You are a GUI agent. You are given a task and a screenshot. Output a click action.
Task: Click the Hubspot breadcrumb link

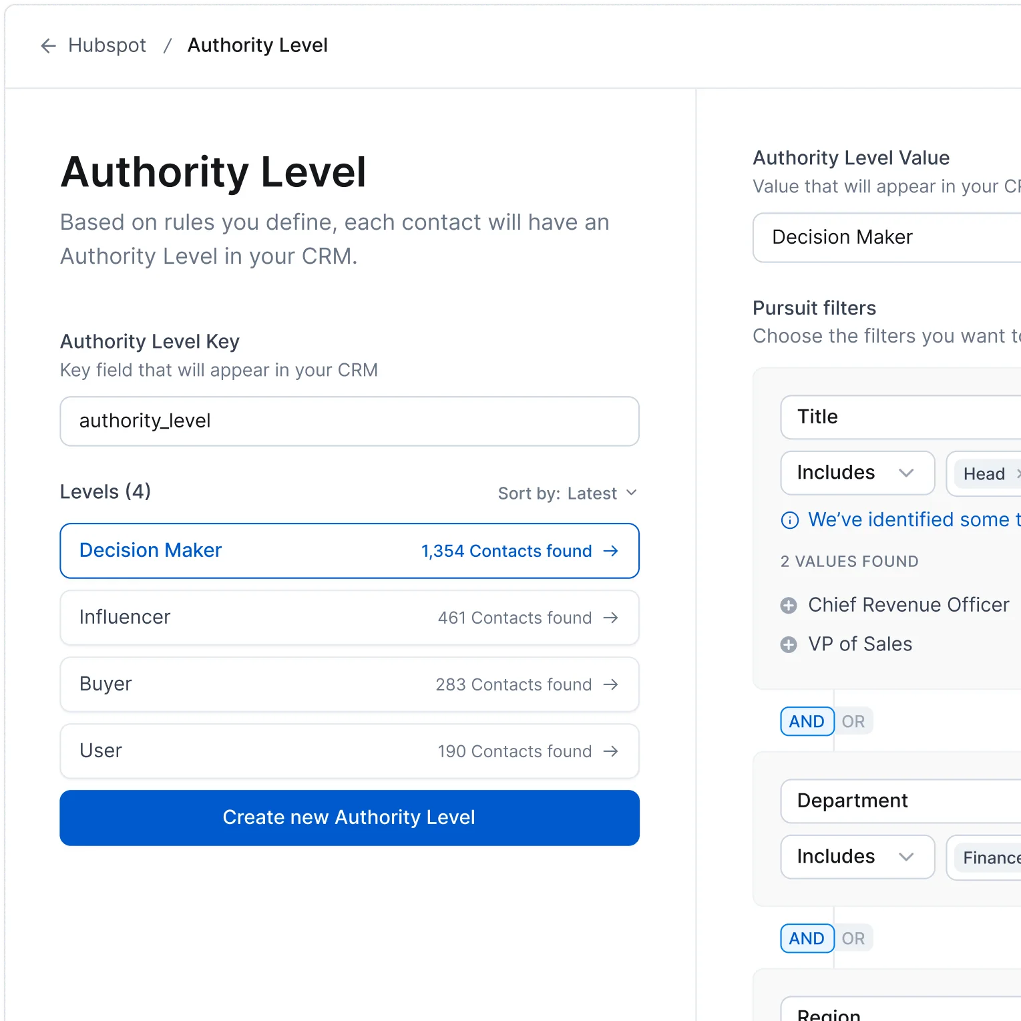(107, 45)
